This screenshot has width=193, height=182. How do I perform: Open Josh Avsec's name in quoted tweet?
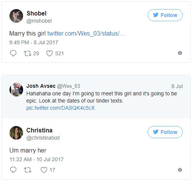click(x=41, y=86)
